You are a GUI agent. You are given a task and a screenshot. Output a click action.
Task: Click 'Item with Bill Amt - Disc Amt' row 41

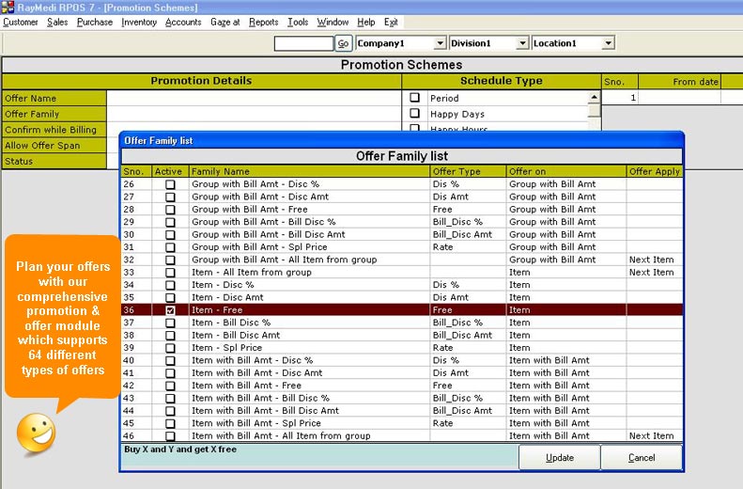pos(402,372)
